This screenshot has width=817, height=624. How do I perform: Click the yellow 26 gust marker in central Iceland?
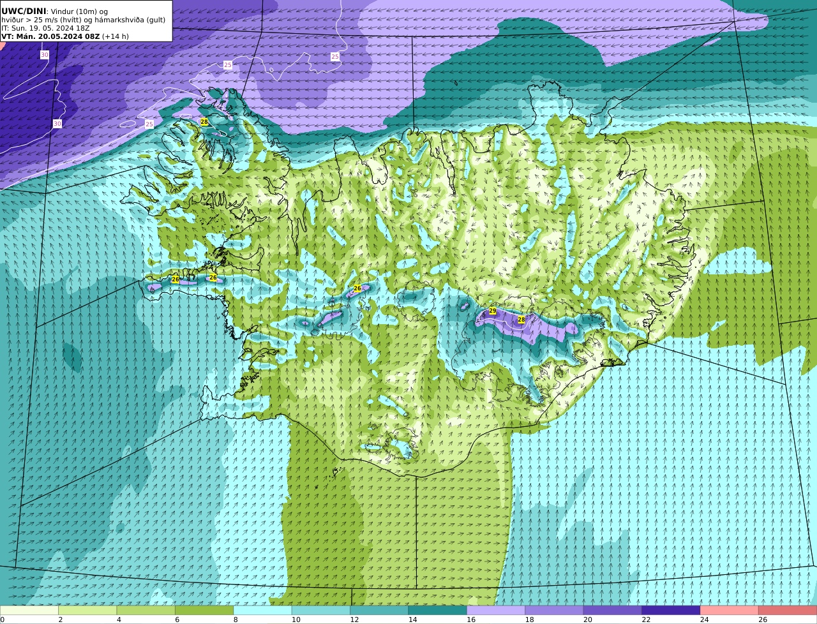click(x=357, y=288)
